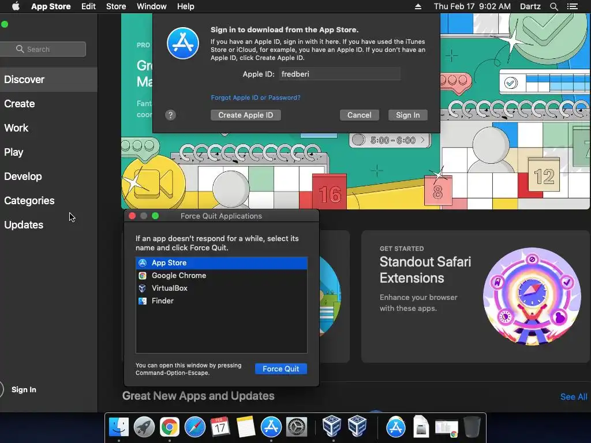
Task: Select Categories in the sidebar
Action: click(48, 200)
